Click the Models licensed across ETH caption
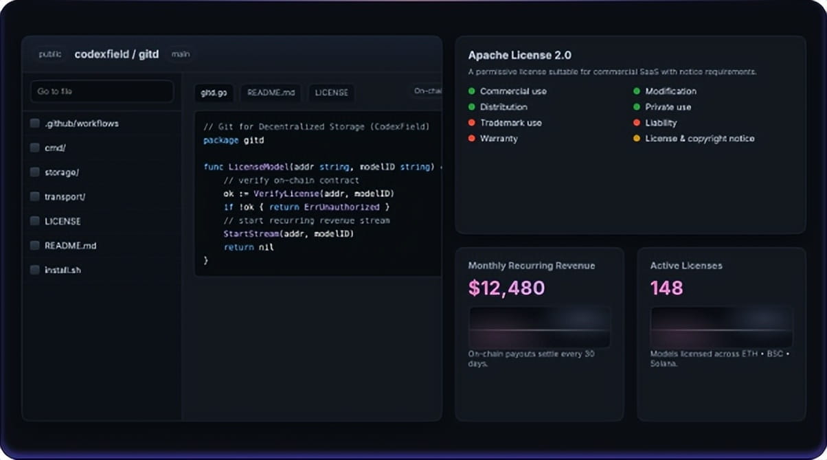827x460 pixels. tap(720, 358)
